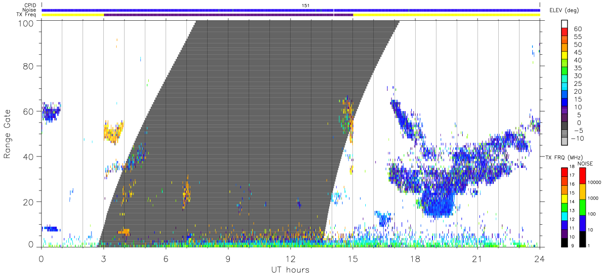The width and height of the screenshot is (607, 280).
Task: Click the 35 label on ELEV scale
Action: [577, 68]
